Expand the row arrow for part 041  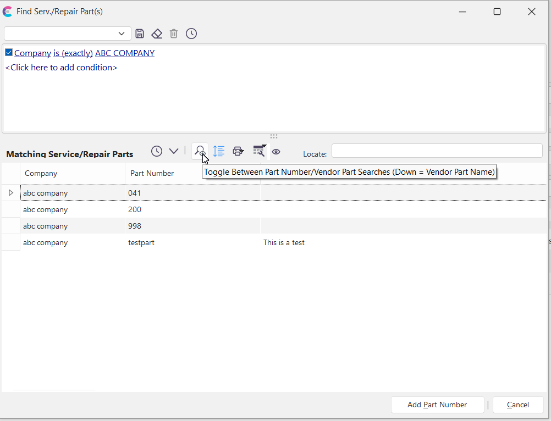11,193
